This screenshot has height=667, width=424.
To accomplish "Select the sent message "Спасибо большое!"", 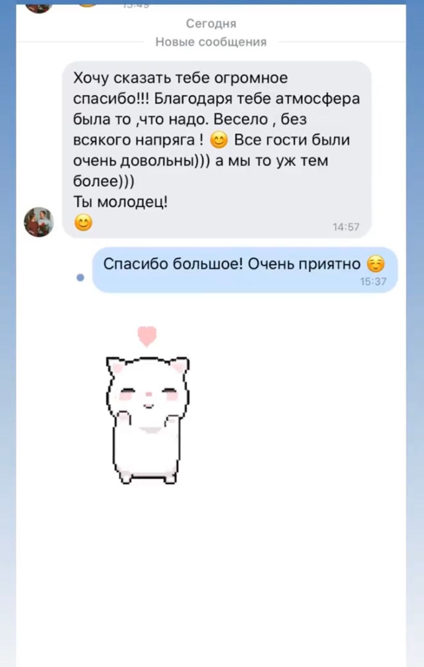I will tap(245, 270).
